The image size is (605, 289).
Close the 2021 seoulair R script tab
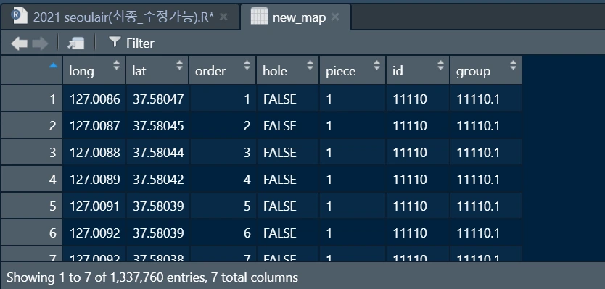223,17
